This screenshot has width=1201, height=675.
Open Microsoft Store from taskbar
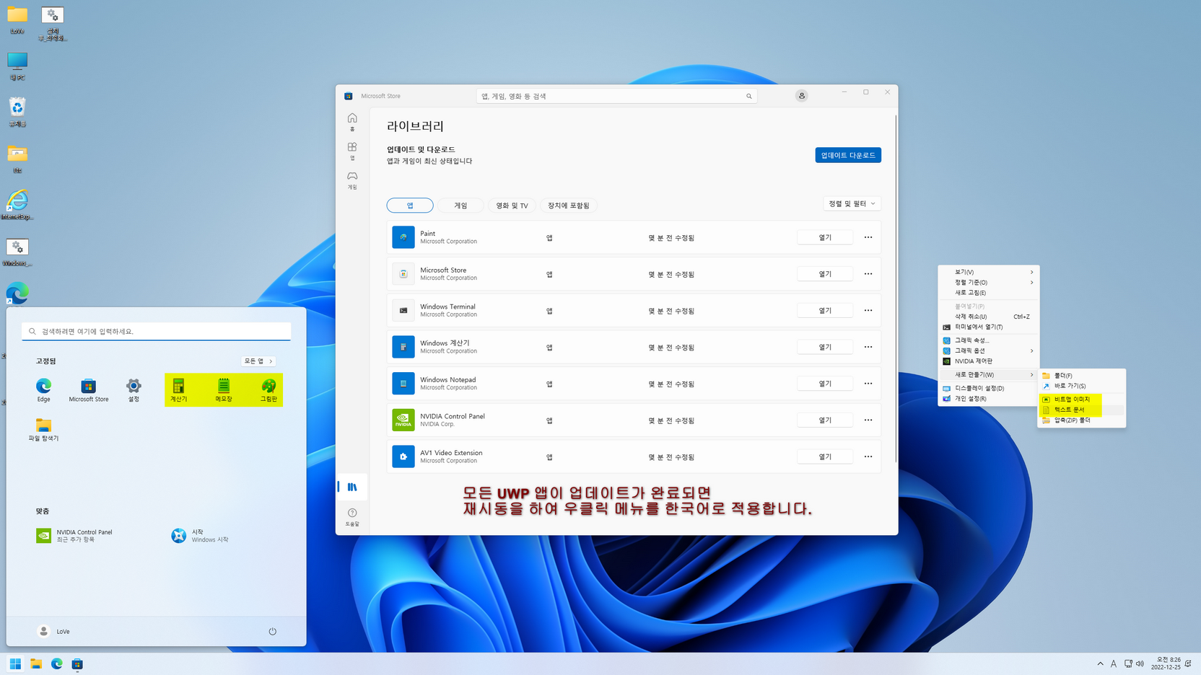coord(77,663)
